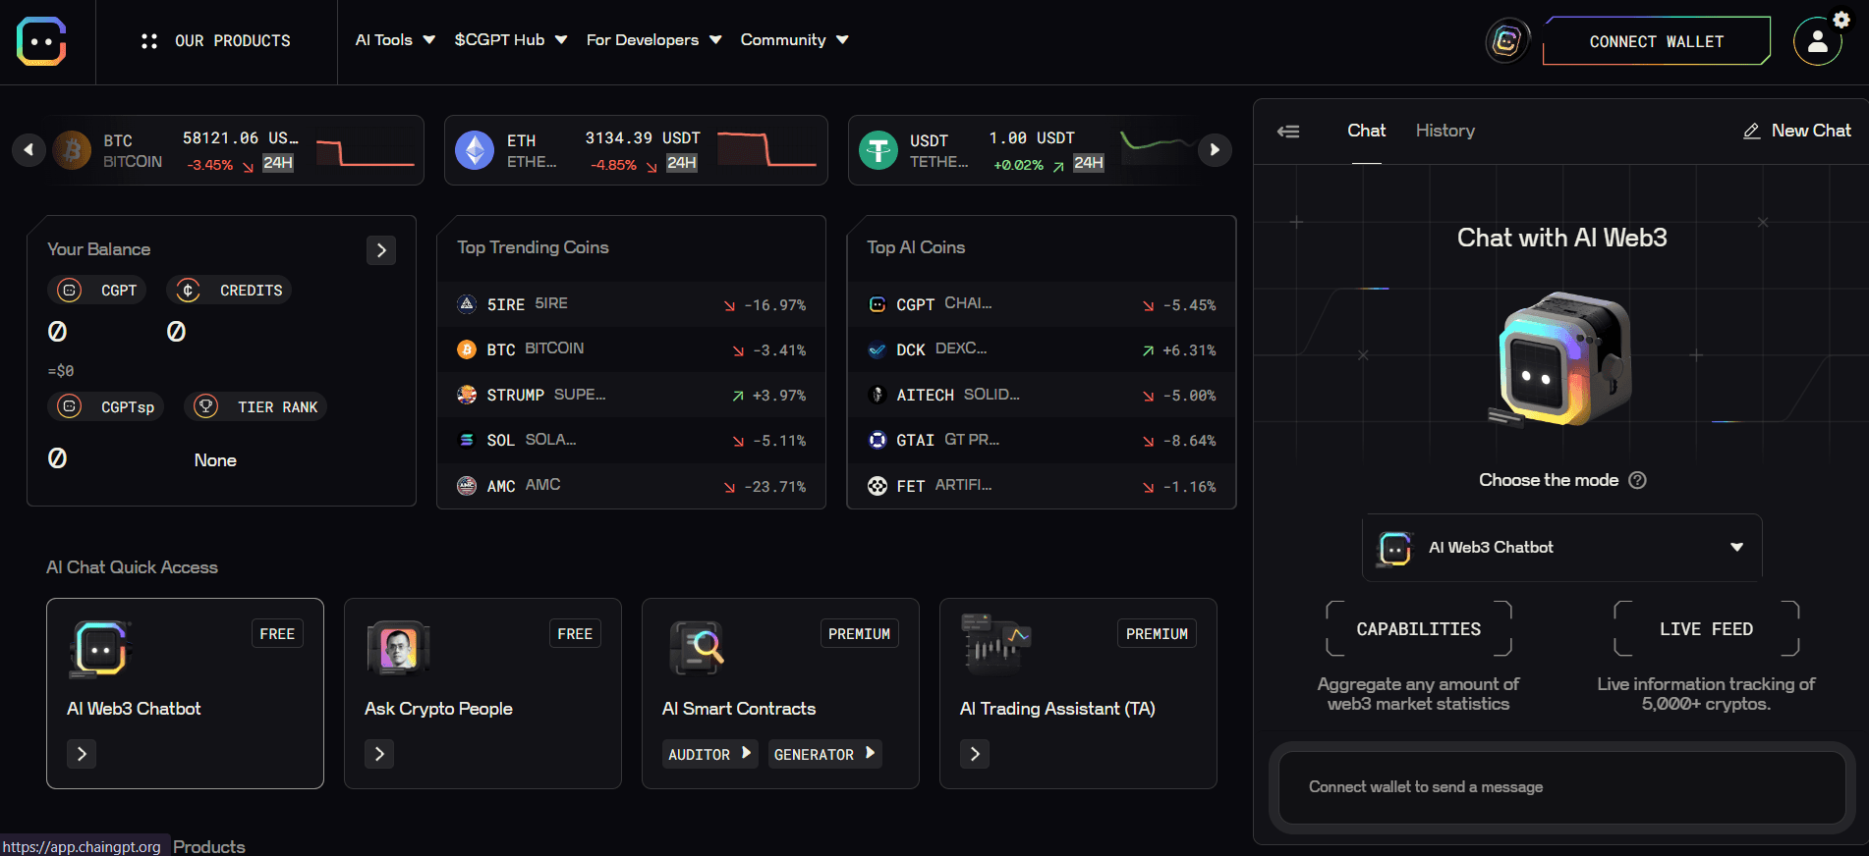Select the Capabilities tab
1869x856 pixels.
[x=1418, y=629]
